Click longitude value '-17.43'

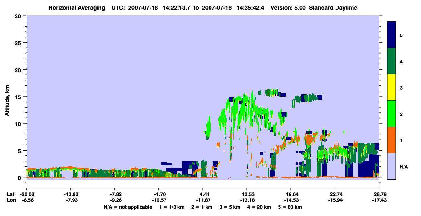[x=379, y=200]
